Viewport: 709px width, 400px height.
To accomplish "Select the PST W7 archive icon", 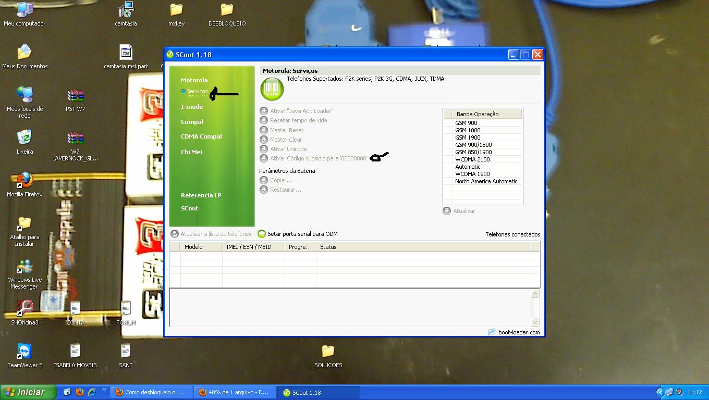I will pos(76,95).
